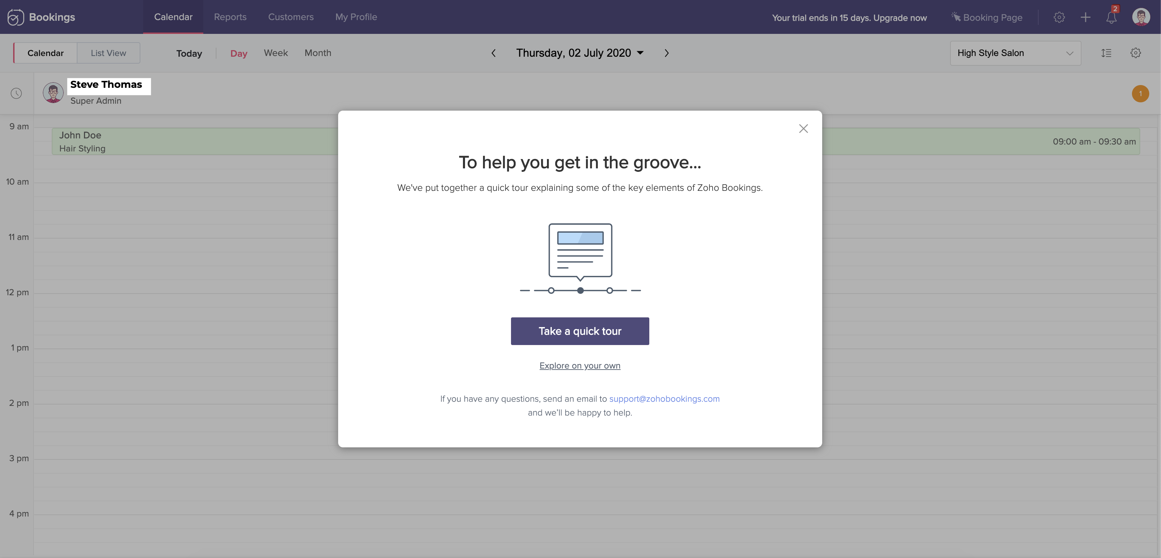
Task: Click the orange appointment count badge
Action: tap(1140, 94)
